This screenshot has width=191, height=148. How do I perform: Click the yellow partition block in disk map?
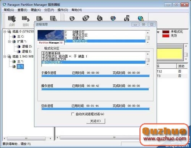click(x=170, y=54)
